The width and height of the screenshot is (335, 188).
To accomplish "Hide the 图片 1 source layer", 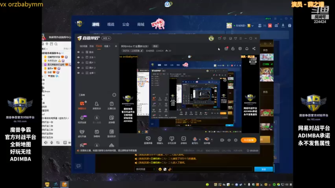I will tap(78, 62).
